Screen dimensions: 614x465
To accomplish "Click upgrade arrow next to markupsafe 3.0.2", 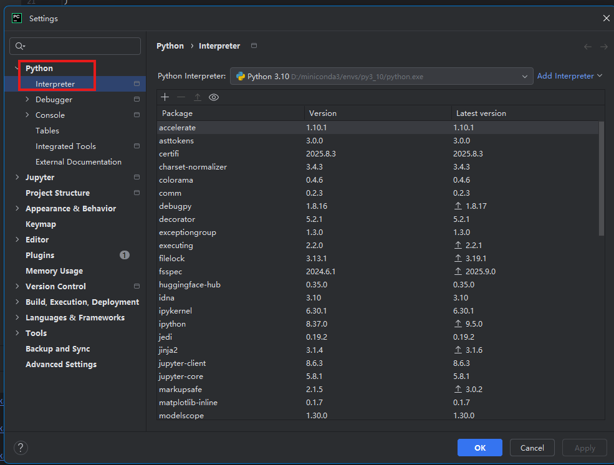I will (458, 389).
